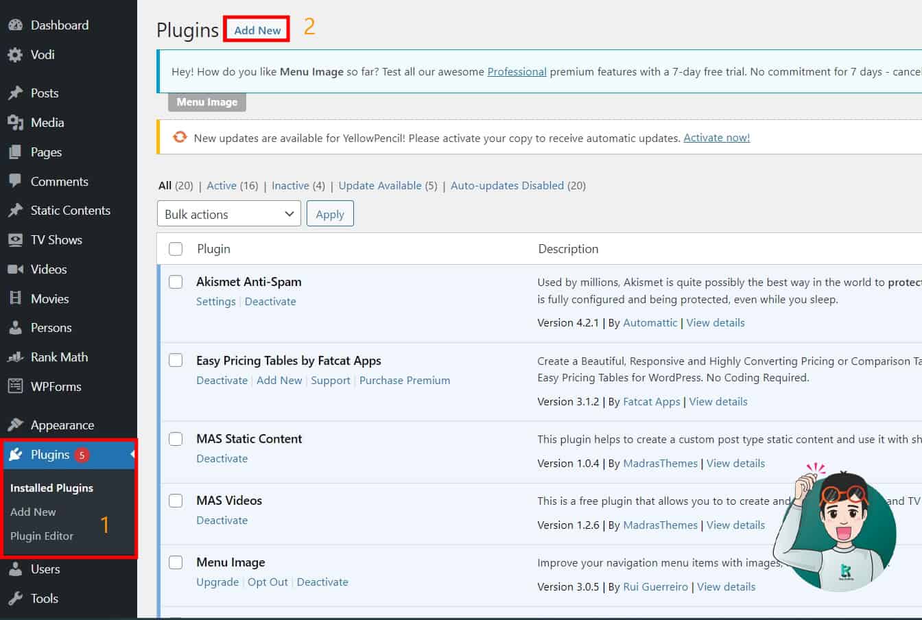Image resolution: width=922 pixels, height=620 pixels.
Task: Deactivate Easy Pricing Tables plugin
Action: coord(222,381)
